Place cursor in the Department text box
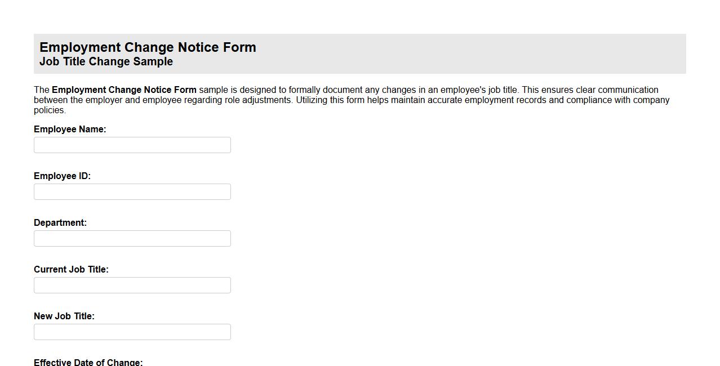This screenshot has height=366, width=720. click(x=132, y=238)
